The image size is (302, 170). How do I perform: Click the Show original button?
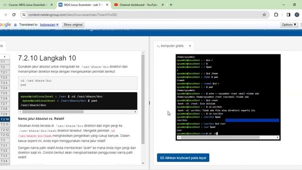click(73, 25)
